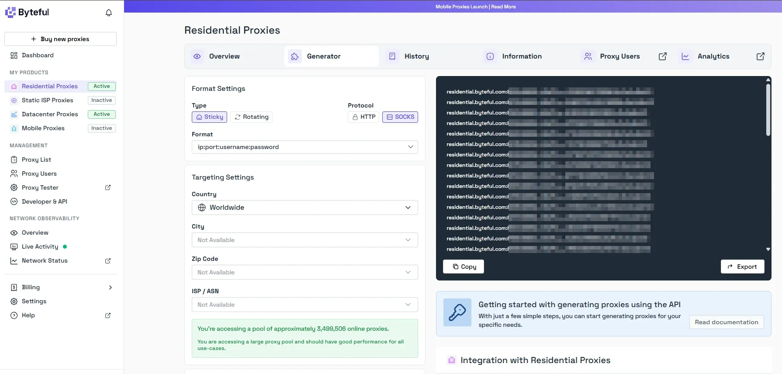Screen dimensions: 782x374
Task: Open notifications bell icon
Action: (109, 13)
